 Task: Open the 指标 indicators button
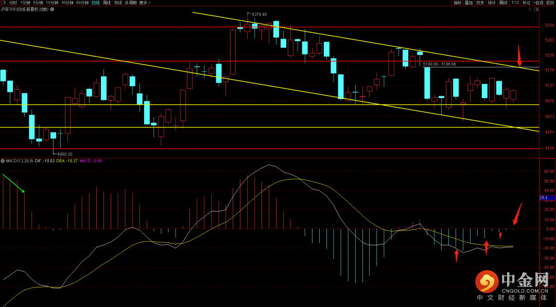457,3
